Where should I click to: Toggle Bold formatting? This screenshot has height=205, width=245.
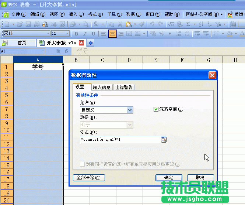pyautogui.click(x=76, y=34)
